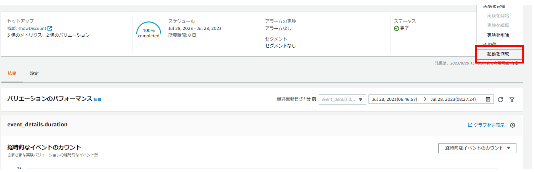The height and width of the screenshot is (172, 534).
Task: Click the 実験を編集 menu item
Action: [x=498, y=25]
